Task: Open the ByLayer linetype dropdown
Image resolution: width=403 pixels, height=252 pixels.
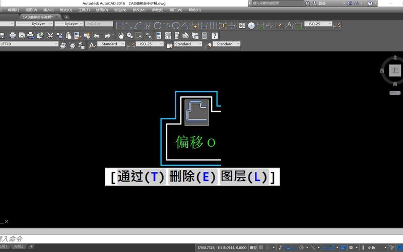Action: 34,24
